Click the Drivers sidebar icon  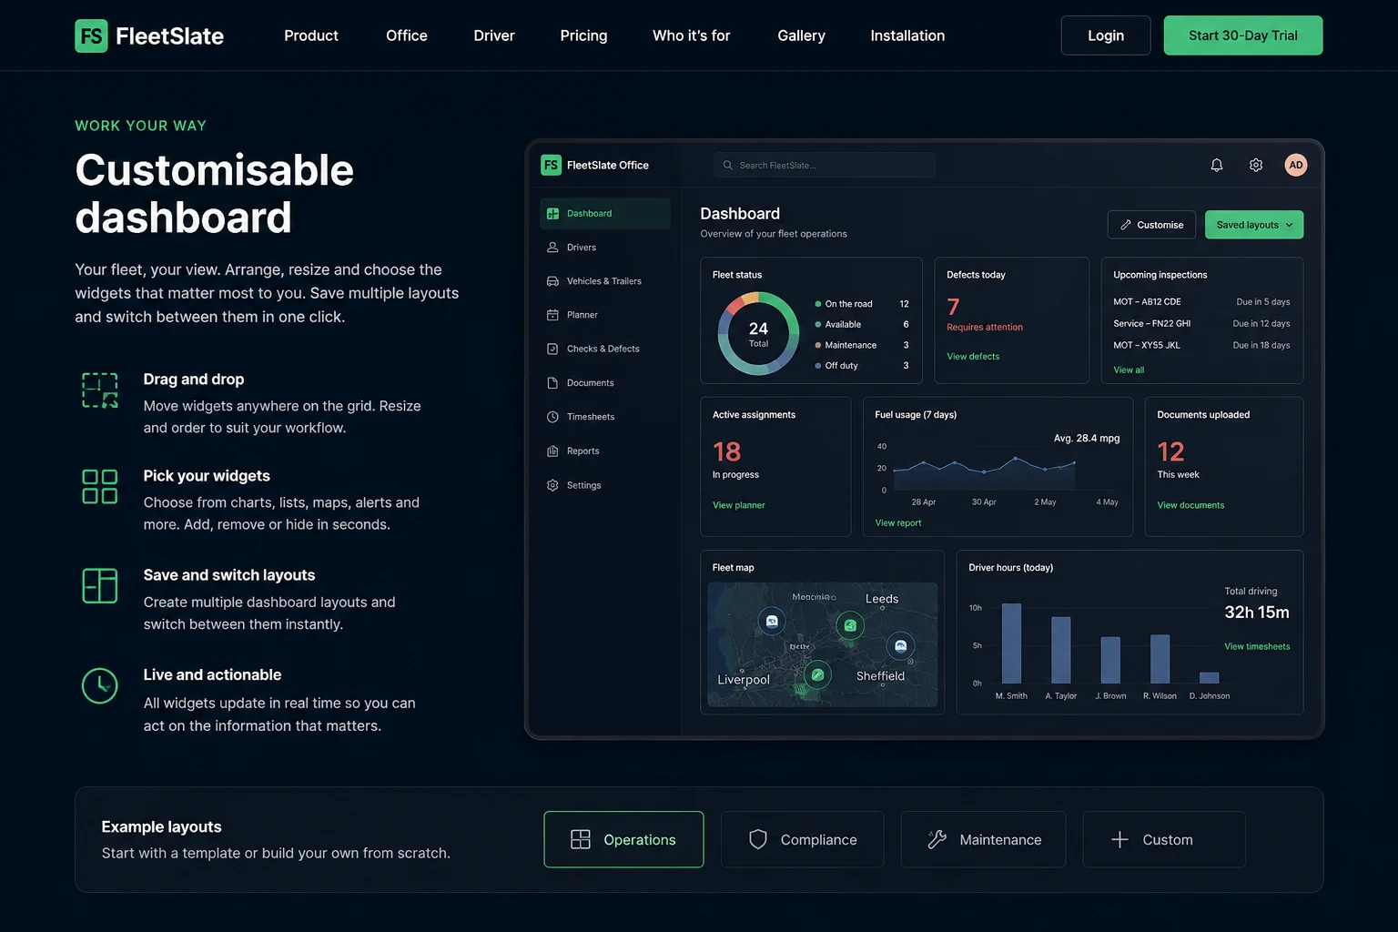552,248
